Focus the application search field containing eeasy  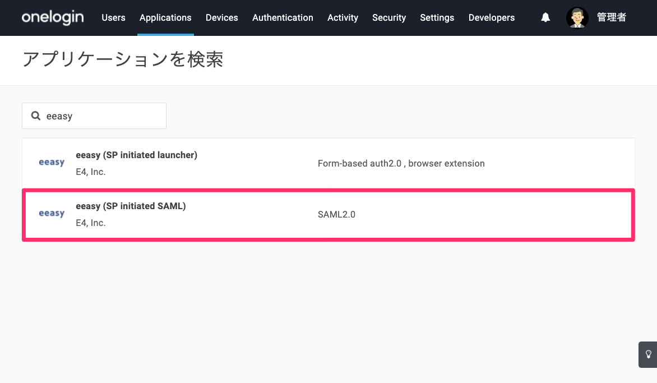94,116
